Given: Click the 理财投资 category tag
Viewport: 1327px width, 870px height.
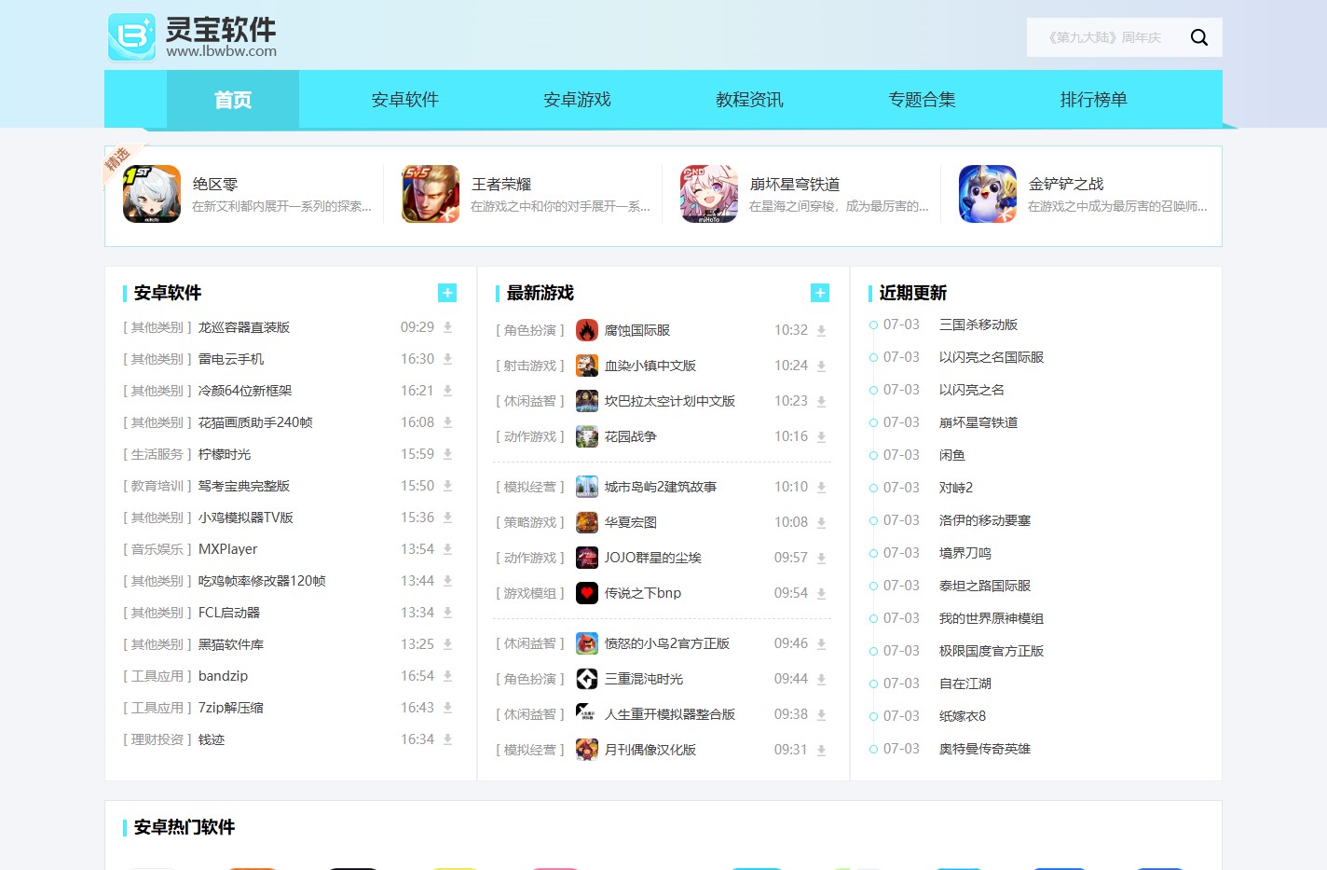Looking at the screenshot, I should pyautogui.click(x=157, y=739).
